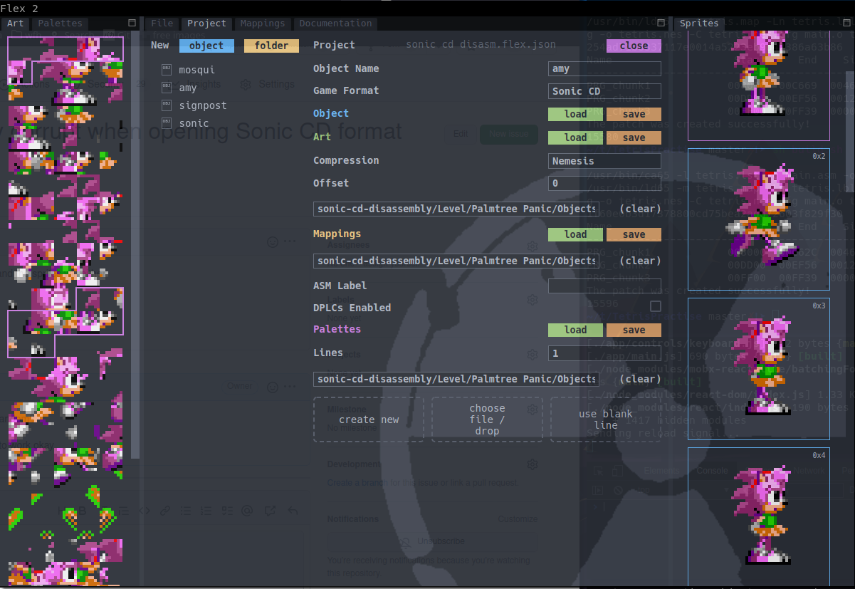Load the Palettes file
Image resolution: width=855 pixels, height=589 pixels.
pos(575,330)
